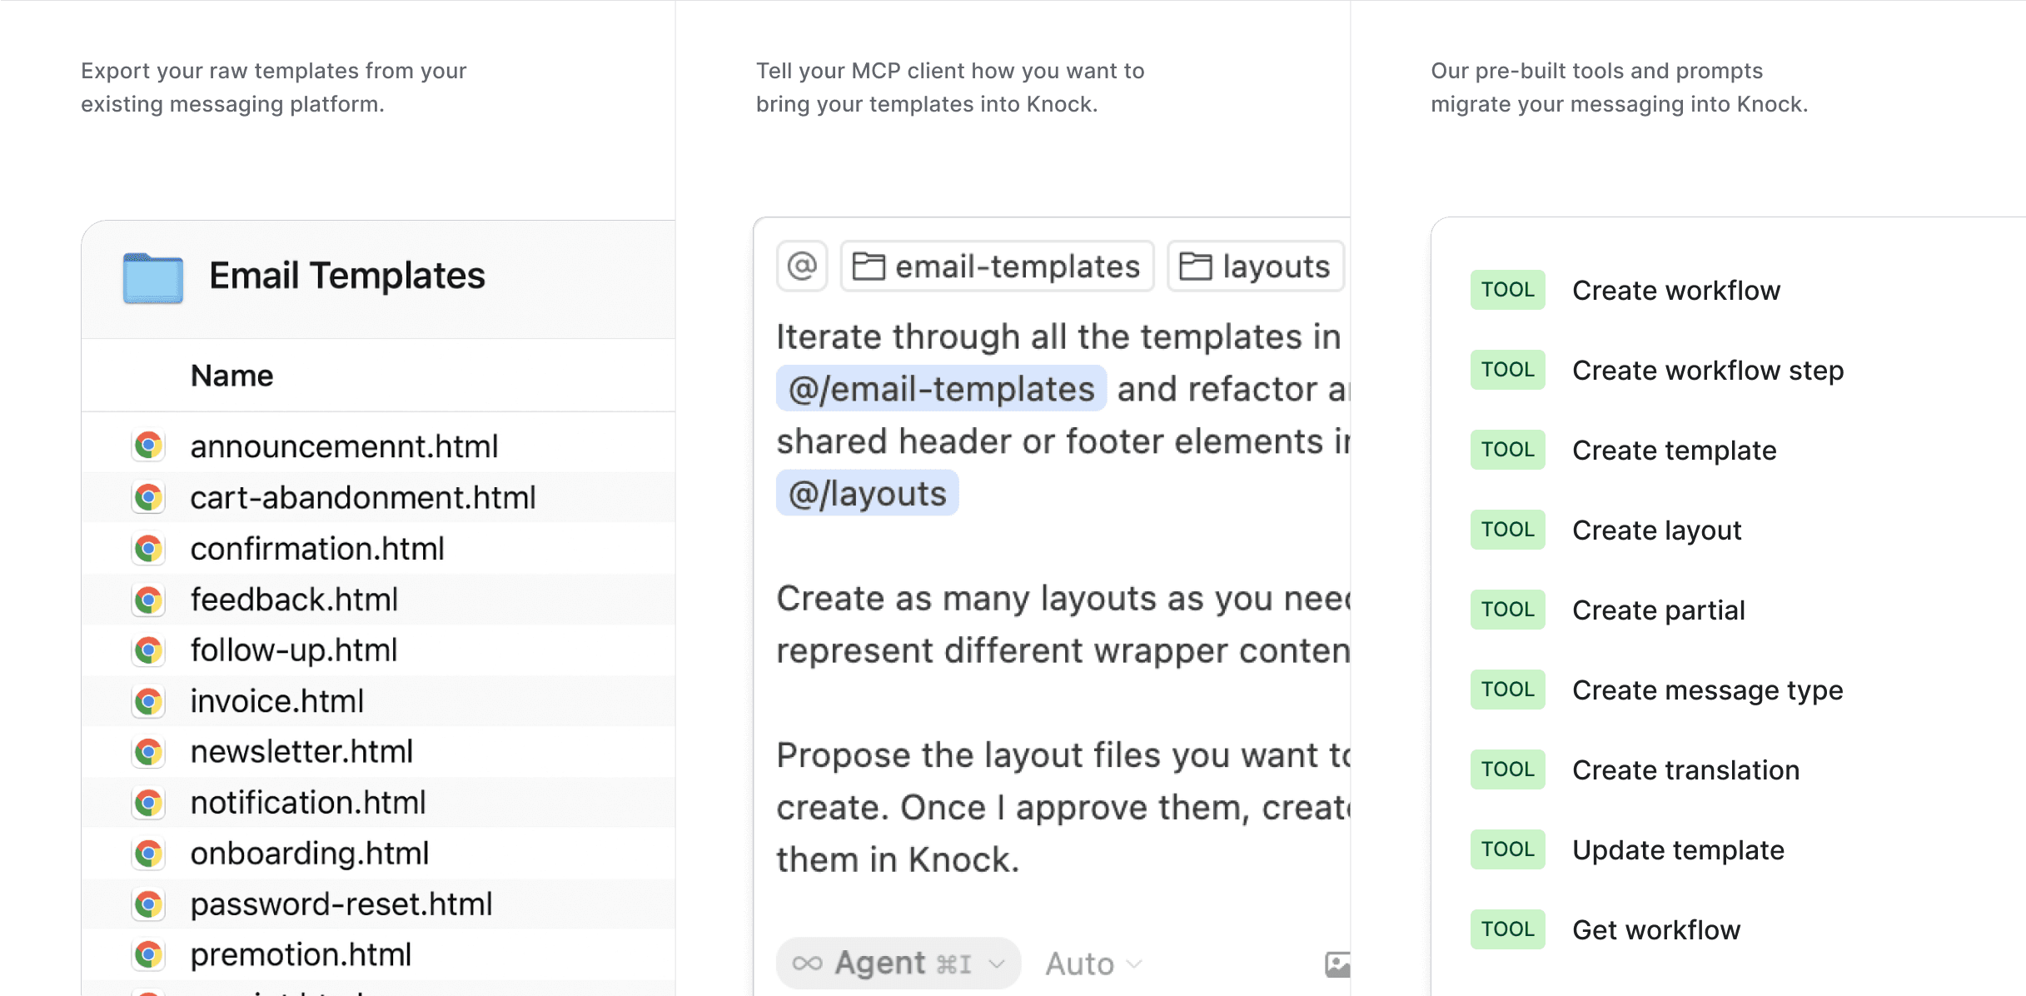2026x996 pixels.
Task: Open the Auto model dropdown
Action: [1093, 964]
